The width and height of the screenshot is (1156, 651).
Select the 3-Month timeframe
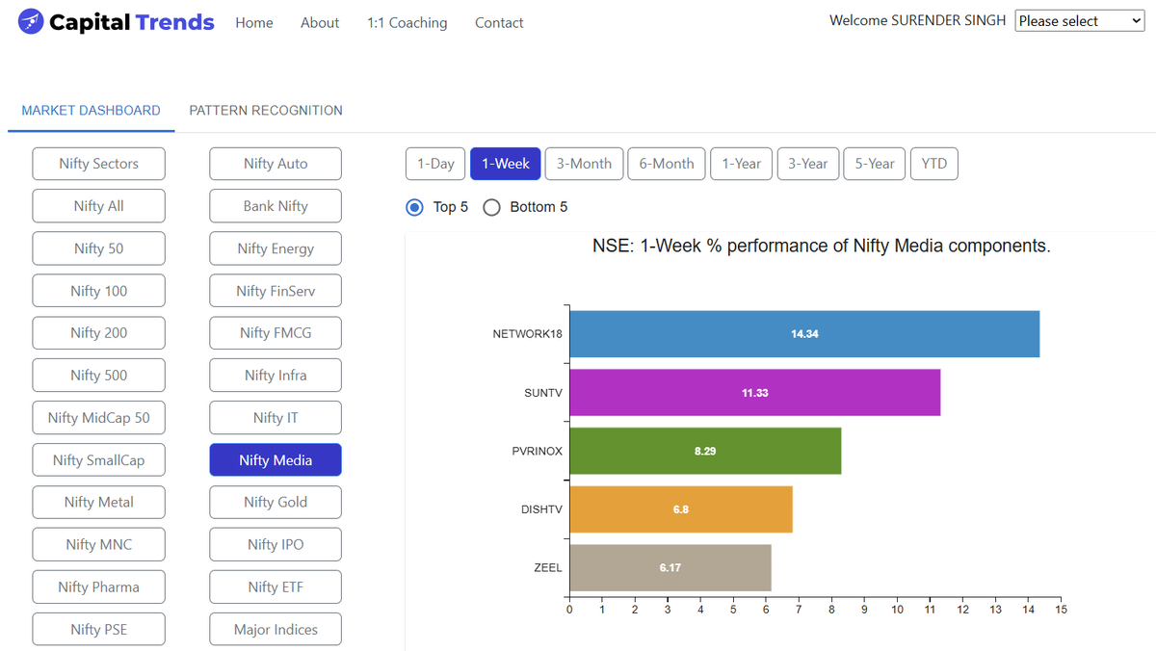pos(584,163)
